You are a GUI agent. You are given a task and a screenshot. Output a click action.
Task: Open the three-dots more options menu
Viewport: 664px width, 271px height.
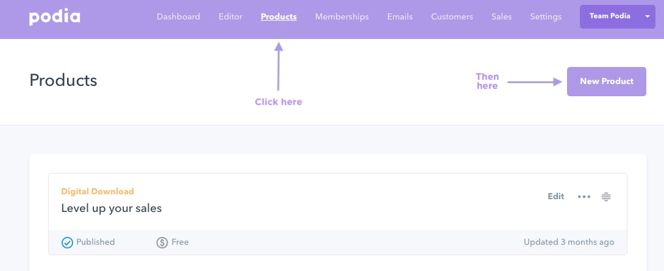coord(584,197)
